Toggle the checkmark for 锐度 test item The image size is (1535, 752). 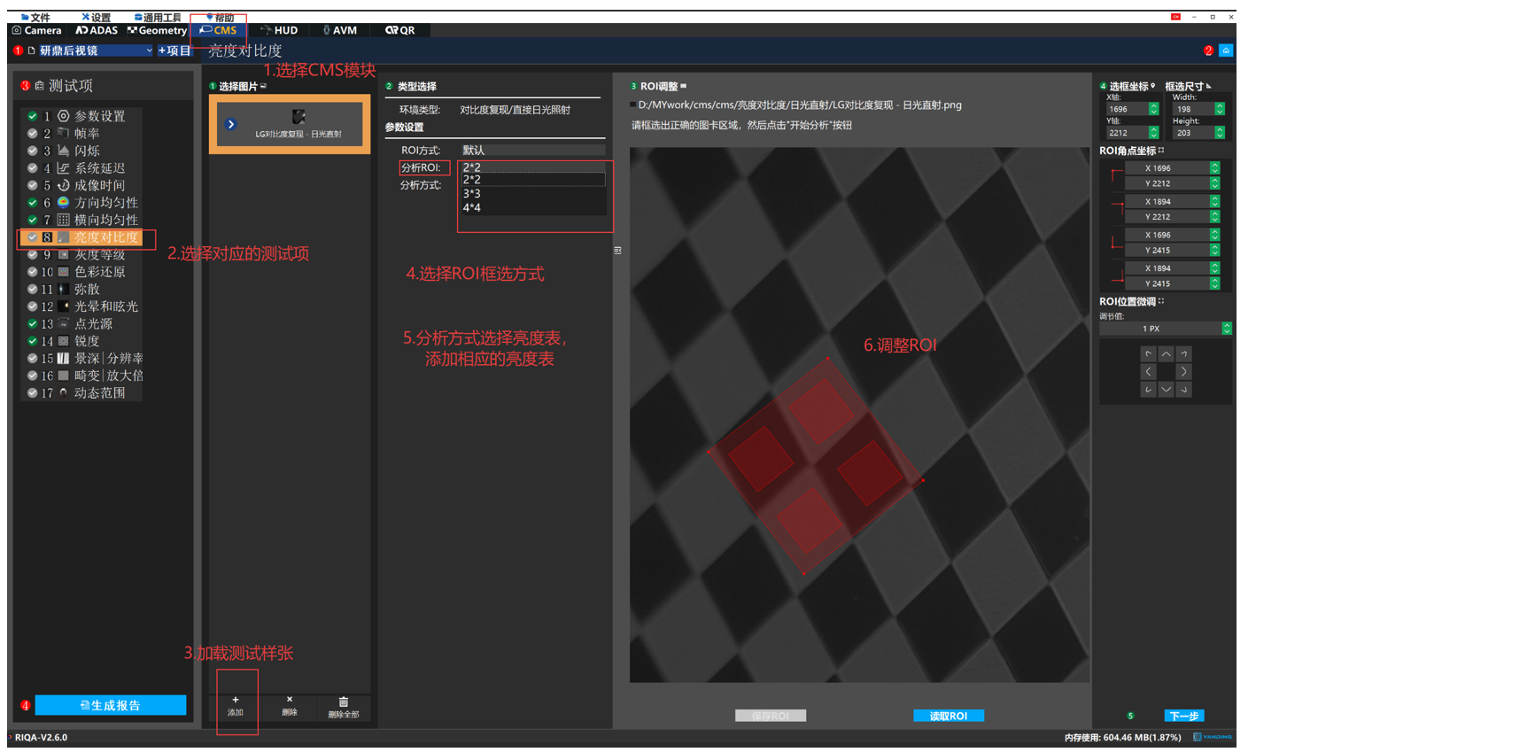point(33,341)
